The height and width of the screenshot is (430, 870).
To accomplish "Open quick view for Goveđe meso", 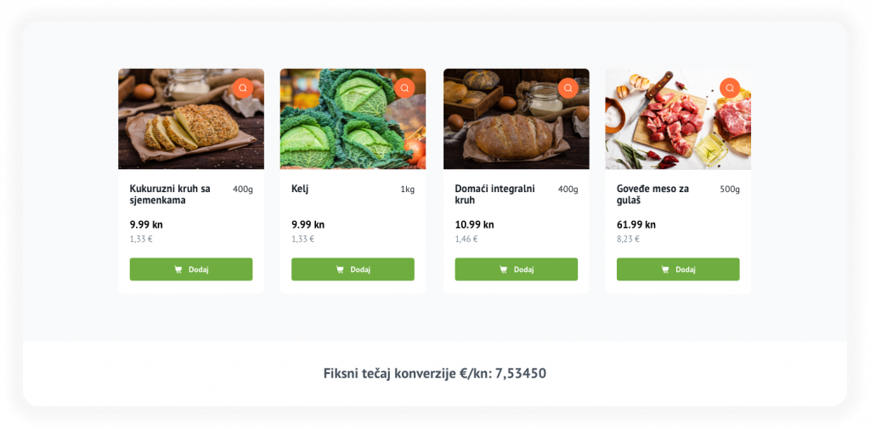I will pos(729,88).
